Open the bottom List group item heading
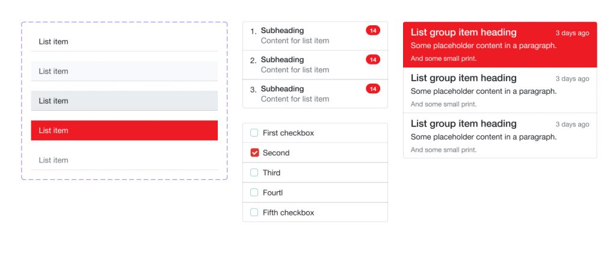 coord(463,124)
